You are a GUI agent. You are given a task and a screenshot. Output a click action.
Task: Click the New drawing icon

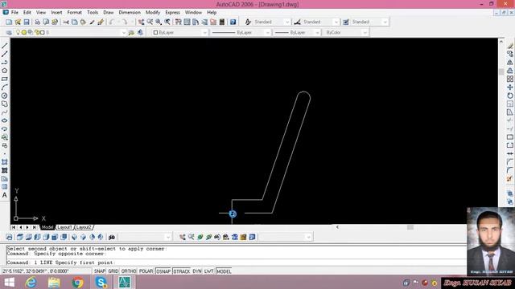coord(9,22)
